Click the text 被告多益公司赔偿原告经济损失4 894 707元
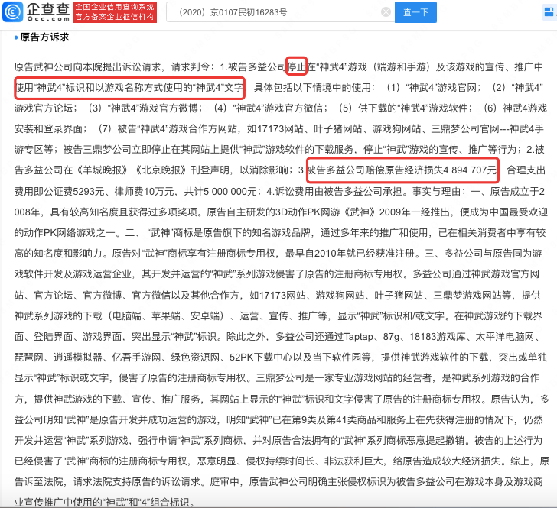Screen dimensions: 557x508 pos(402,170)
